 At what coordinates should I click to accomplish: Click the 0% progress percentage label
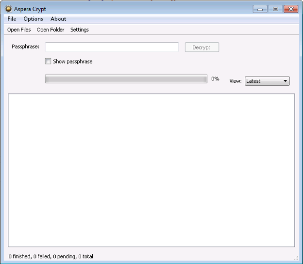[x=215, y=78]
